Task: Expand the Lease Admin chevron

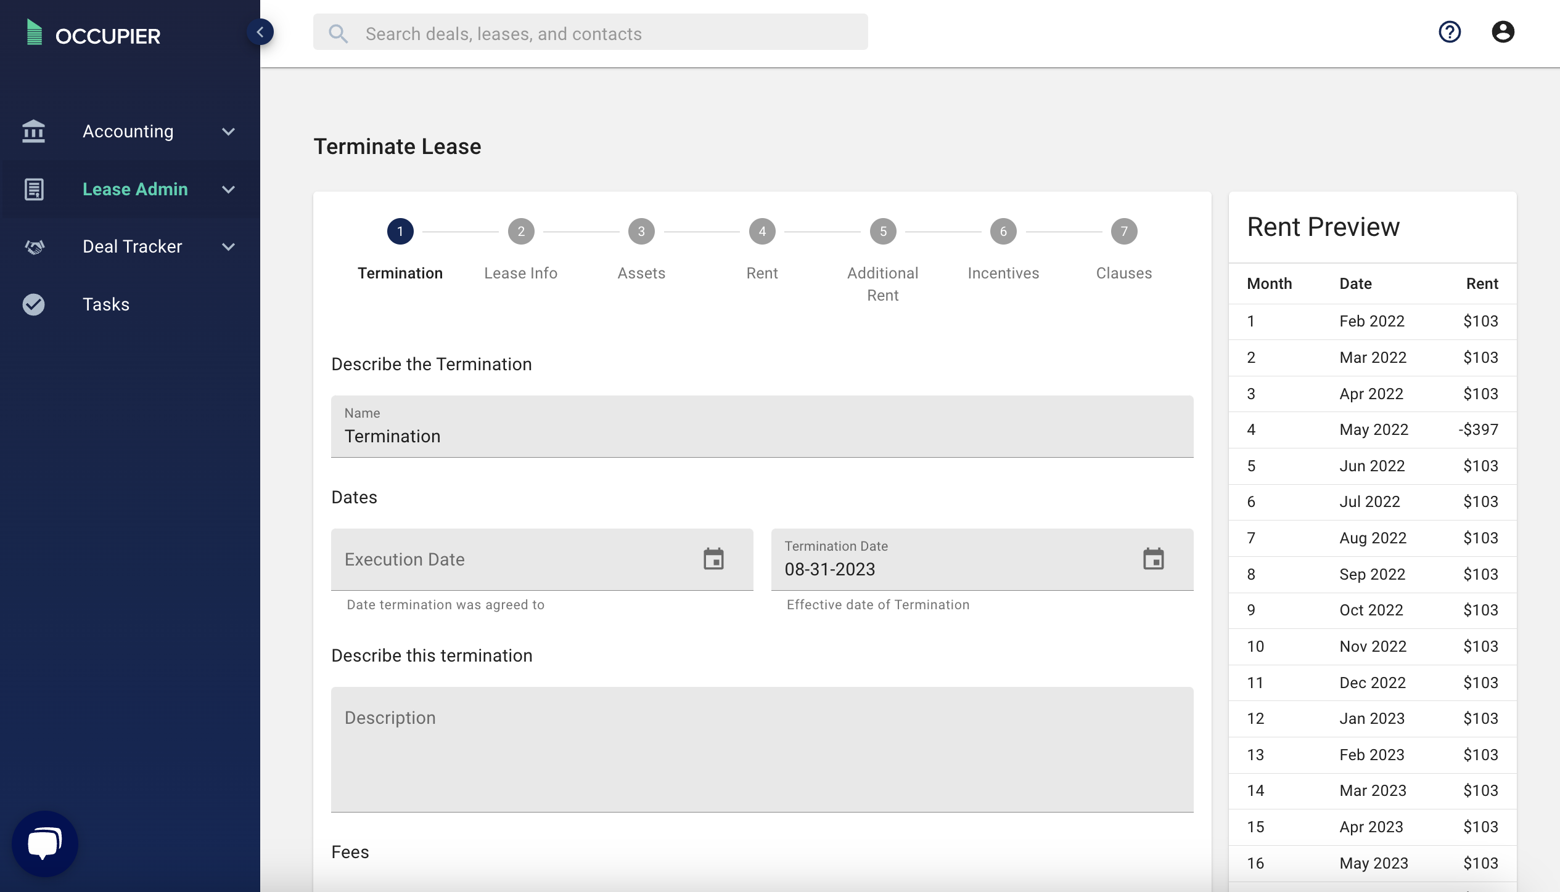Action: pos(229,190)
